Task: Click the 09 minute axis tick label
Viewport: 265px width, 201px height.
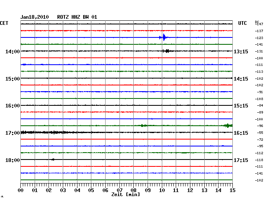Action: (x=148, y=190)
